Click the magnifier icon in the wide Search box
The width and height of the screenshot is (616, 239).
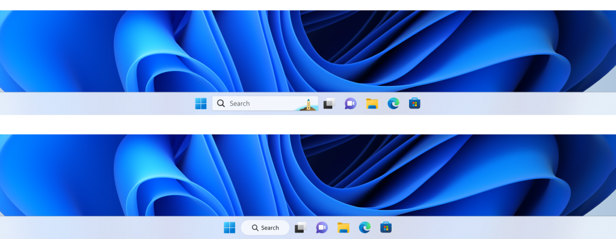[221, 104]
